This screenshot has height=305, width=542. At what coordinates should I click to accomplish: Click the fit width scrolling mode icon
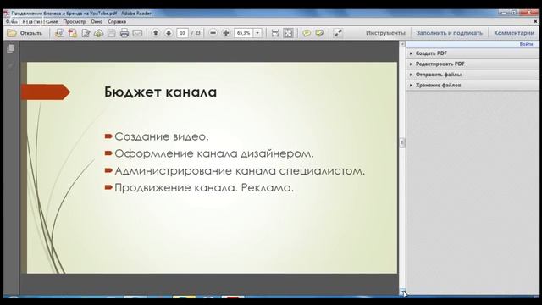coord(275,33)
